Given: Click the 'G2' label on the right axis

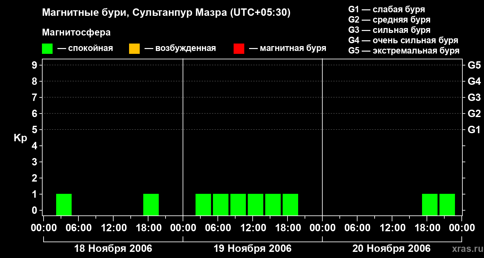Looking at the screenshot, I should [474, 114].
